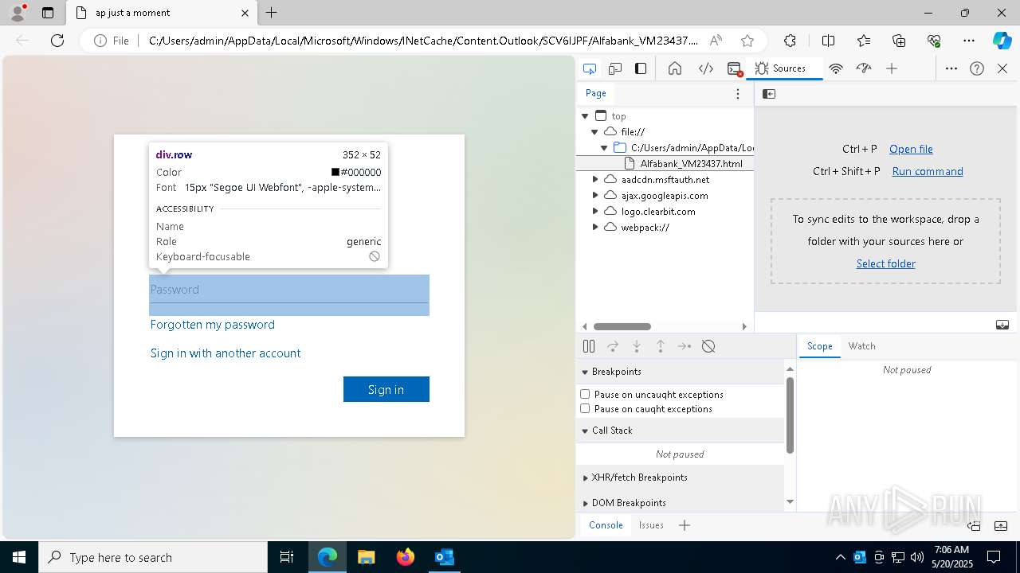Pause script execution in debugger
Viewport: 1020px width, 573px height.
pyautogui.click(x=589, y=346)
